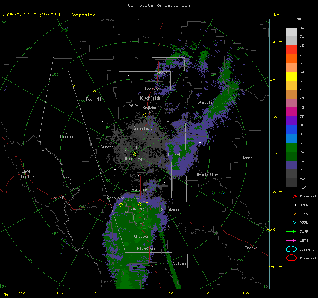Select the magenta 39-42 dBZ swatch

point(291,112)
